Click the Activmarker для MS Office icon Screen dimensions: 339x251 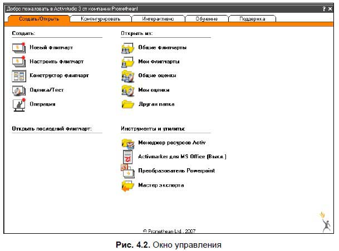click(127, 157)
